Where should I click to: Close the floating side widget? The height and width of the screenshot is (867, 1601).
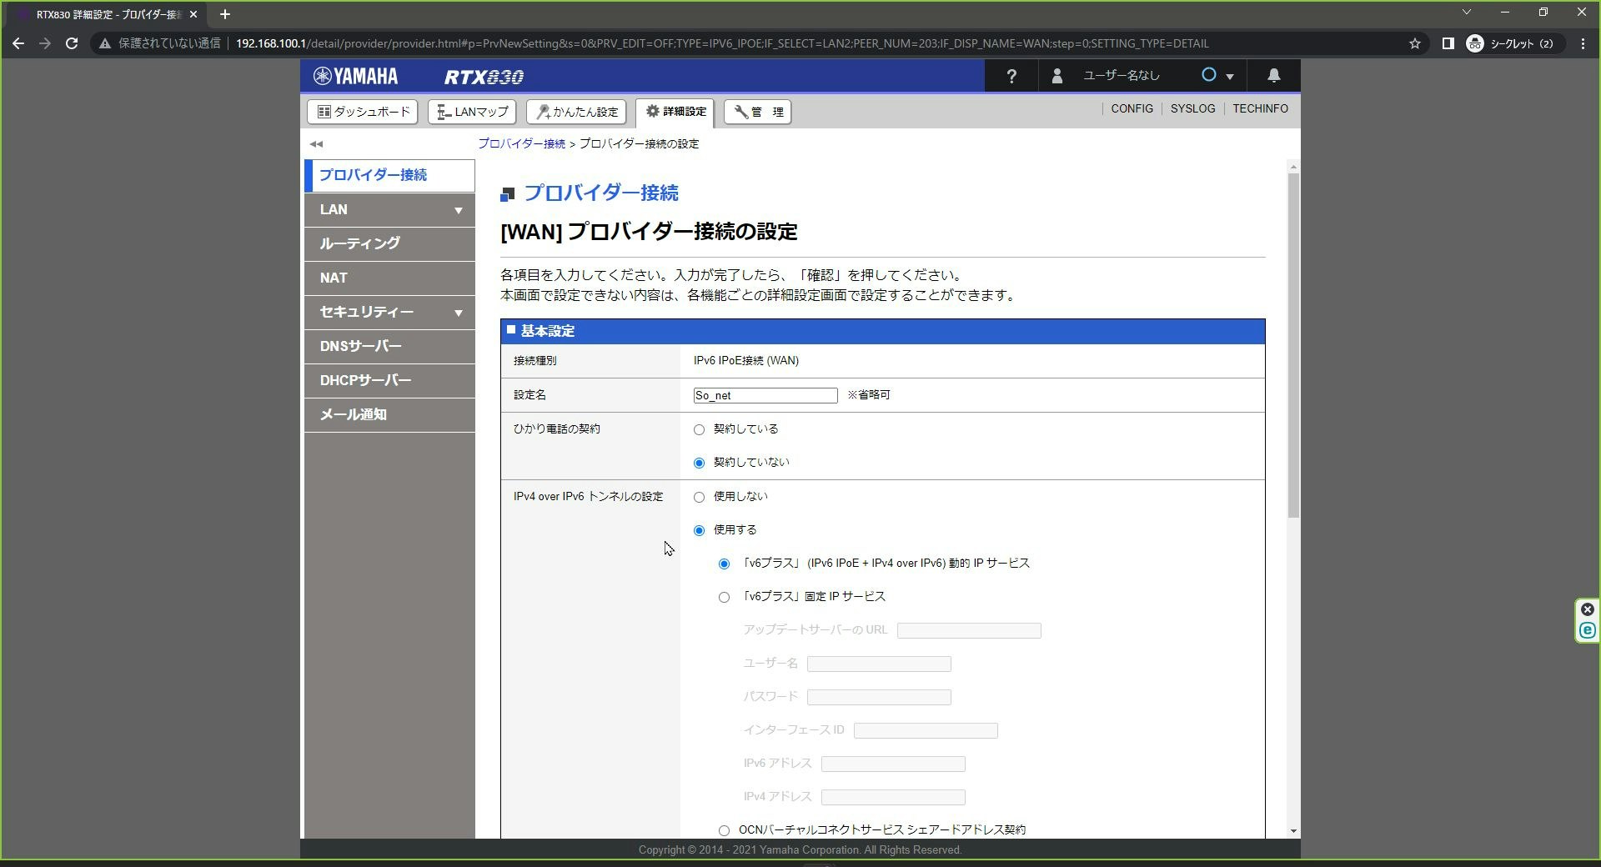1588,609
